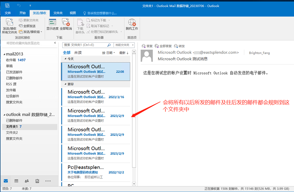This screenshot has height=192, width=294.
Task: Open the 当前文件夹 search scope dropdown
Action: click(x=124, y=45)
